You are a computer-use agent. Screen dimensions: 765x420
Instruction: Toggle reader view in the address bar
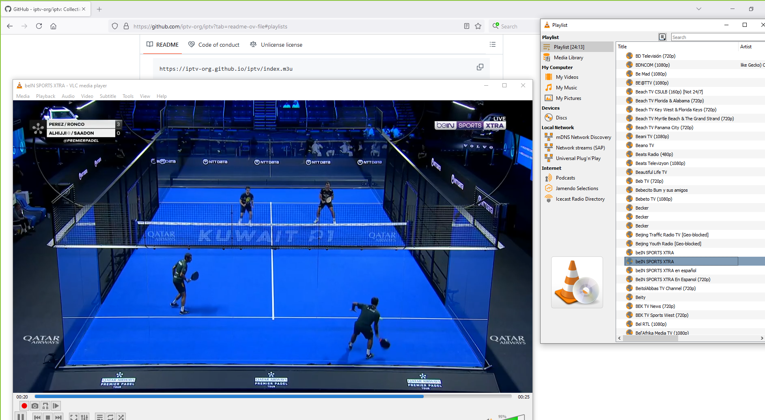click(467, 26)
